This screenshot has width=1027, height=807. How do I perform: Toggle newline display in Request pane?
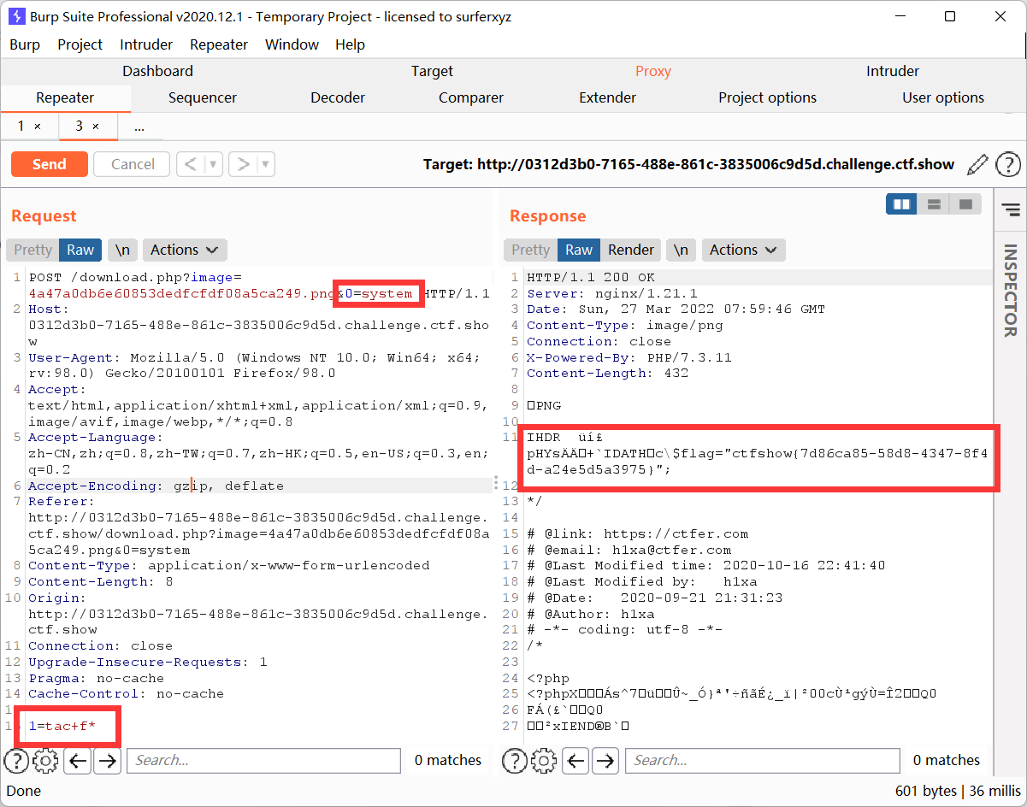pos(123,250)
